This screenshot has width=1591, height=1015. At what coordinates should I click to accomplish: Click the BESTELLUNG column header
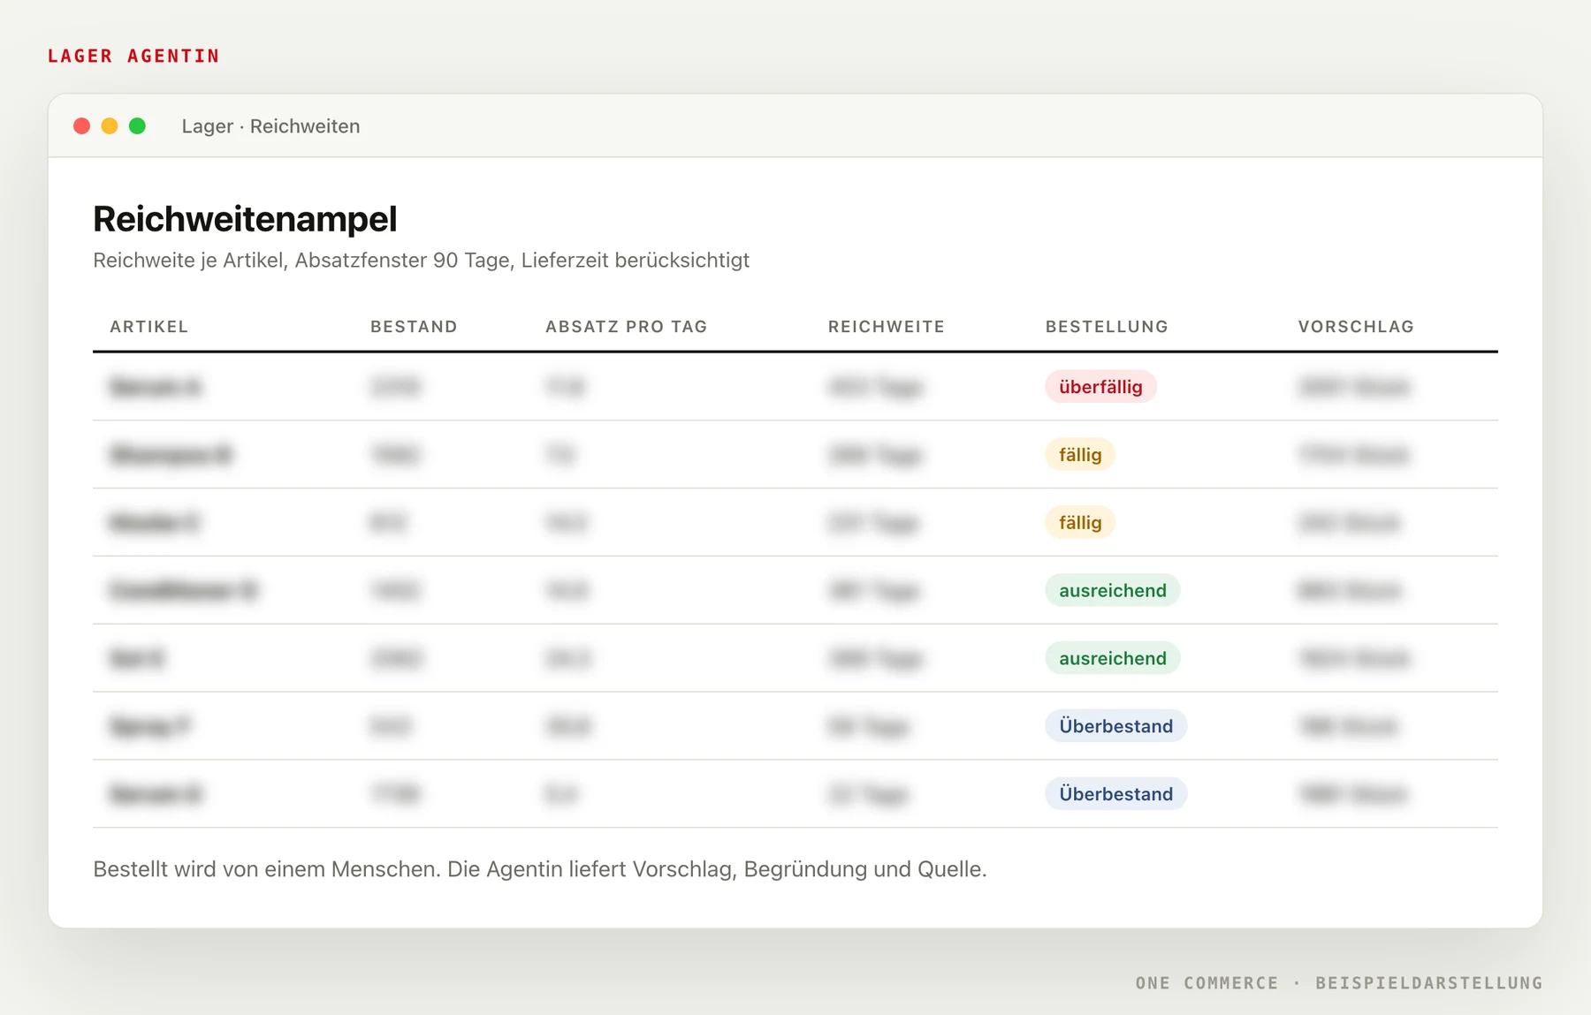[x=1107, y=327]
